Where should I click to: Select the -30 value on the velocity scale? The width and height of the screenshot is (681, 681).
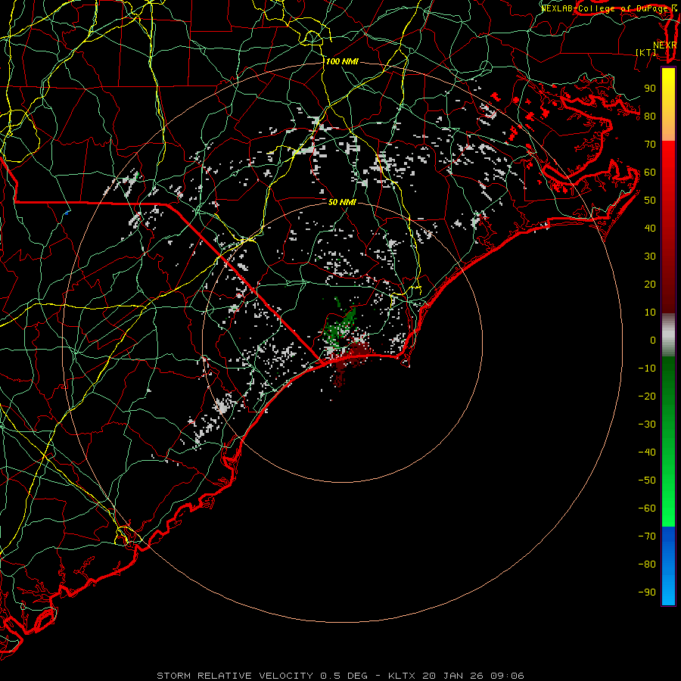pos(647,424)
